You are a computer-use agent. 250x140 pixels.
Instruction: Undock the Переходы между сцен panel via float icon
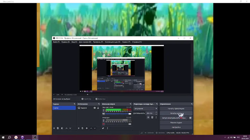pos(157,104)
